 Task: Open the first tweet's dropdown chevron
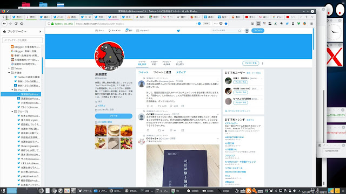(218, 81)
